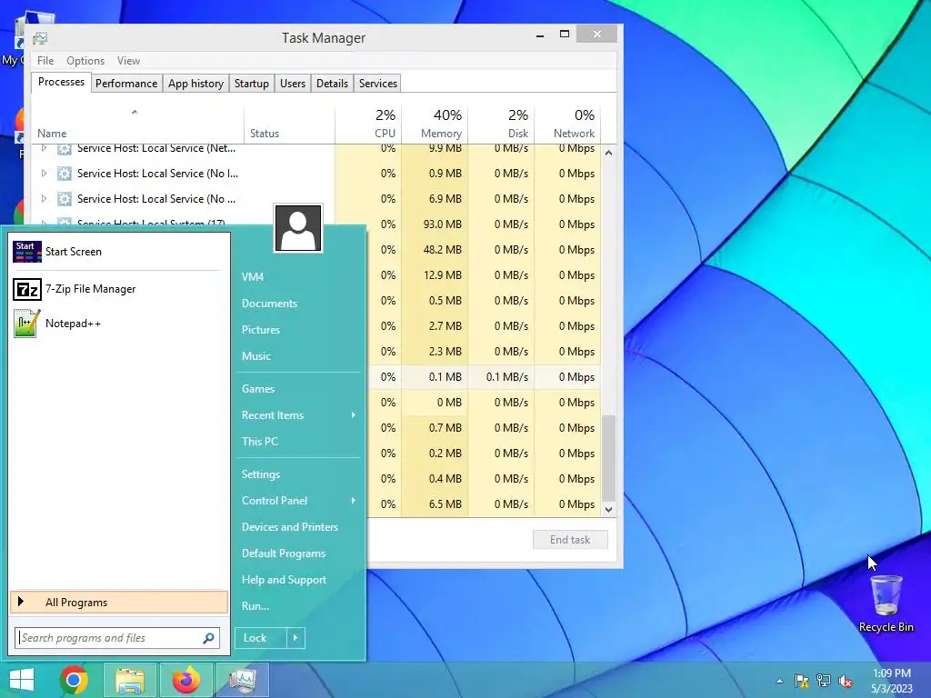Click the clock showing 1:09 PM
Screen dimensions: 931x698
point(892,673)
